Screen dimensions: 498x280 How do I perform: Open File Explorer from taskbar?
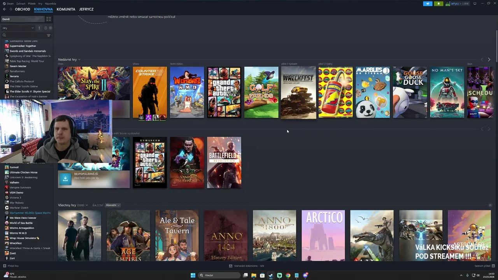tap(254, 275)
